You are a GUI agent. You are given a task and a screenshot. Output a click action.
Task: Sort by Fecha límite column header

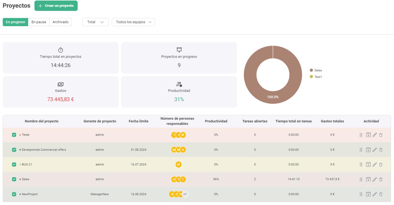pyautogui.click(x=139, y=121)
